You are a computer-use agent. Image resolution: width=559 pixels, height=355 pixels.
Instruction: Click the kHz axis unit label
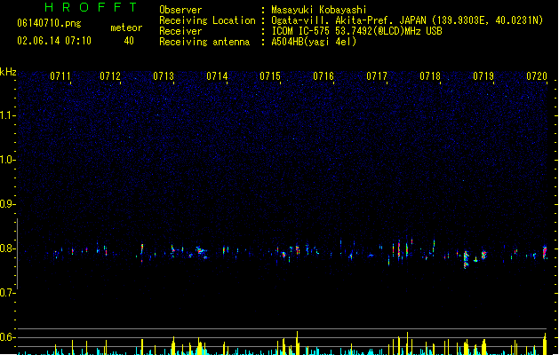pyautogui.click(x=8, y=72)
